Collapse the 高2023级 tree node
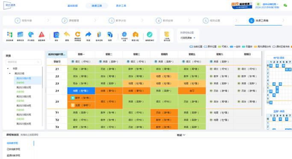 pyautogui.click(x=10, y=73)
